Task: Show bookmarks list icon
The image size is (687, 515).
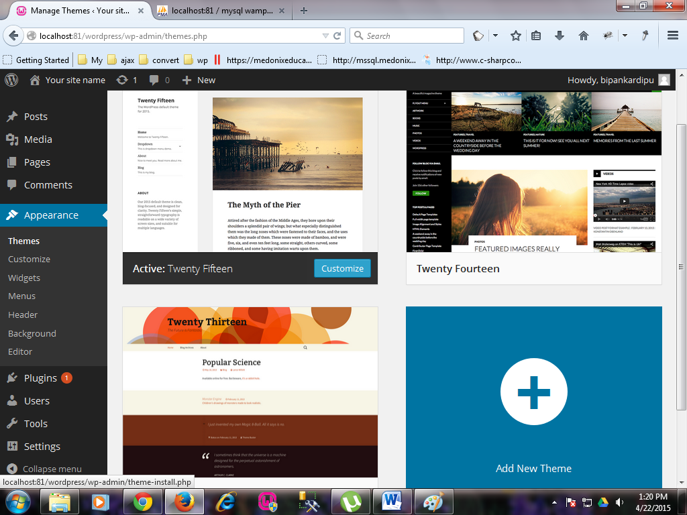Action: tap(536, 36)
